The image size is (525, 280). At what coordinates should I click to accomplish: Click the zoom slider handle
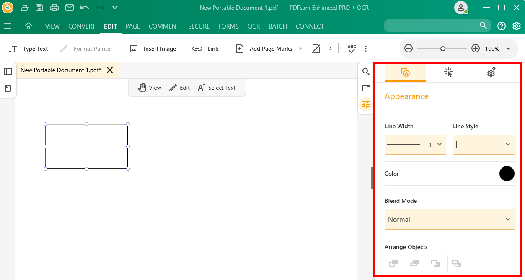tap(443, 49)
